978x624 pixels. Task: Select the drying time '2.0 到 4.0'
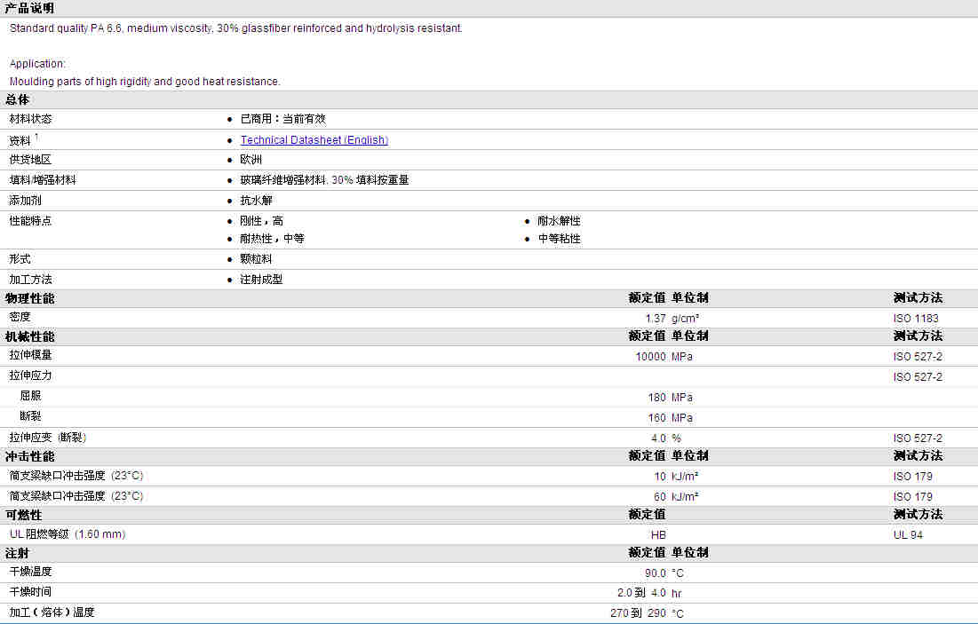pyautogui.click(x=642, y=594)
